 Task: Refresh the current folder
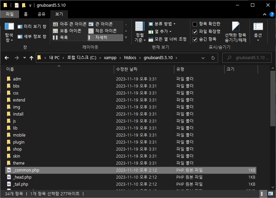point(213,58)
